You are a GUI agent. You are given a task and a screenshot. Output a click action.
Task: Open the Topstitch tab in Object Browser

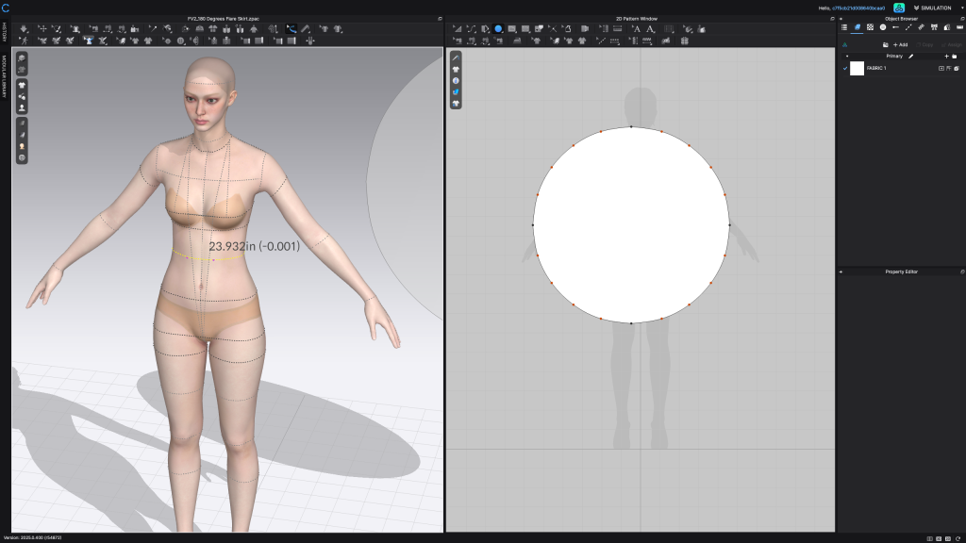click(x=908, y=27)
